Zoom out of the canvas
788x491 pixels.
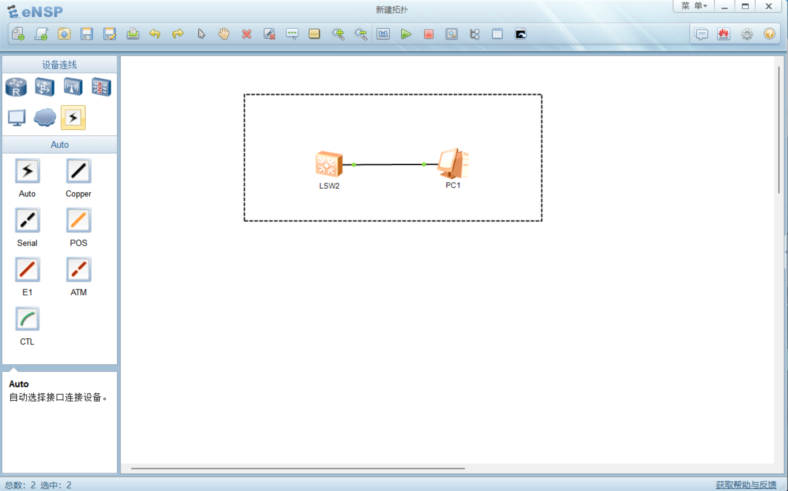click(x=361, y=34)
